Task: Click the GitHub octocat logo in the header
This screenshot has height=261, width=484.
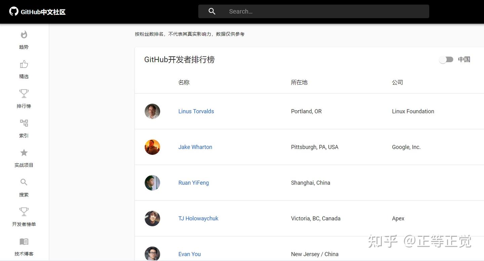Action: coord(13,11)
